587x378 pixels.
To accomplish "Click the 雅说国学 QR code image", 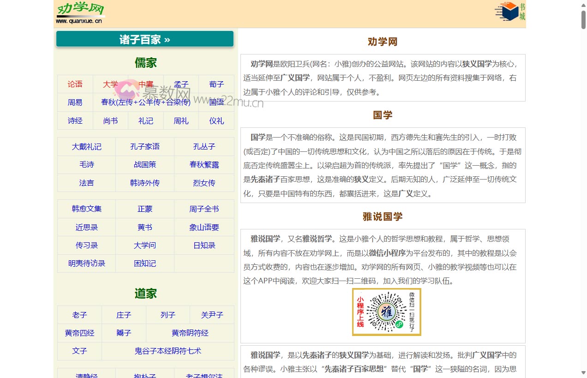I will click(x=386, y=312).
